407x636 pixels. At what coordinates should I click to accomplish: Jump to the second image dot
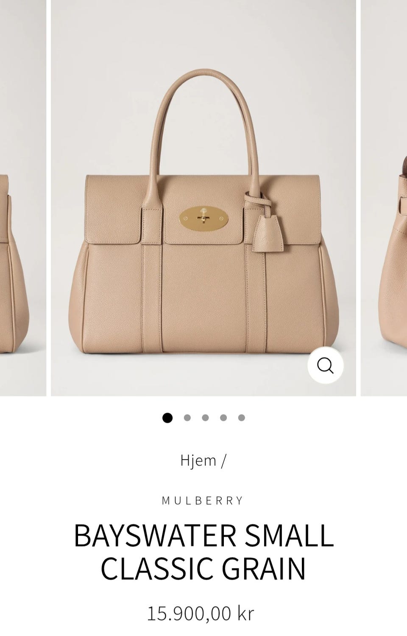tap(187, 418)
